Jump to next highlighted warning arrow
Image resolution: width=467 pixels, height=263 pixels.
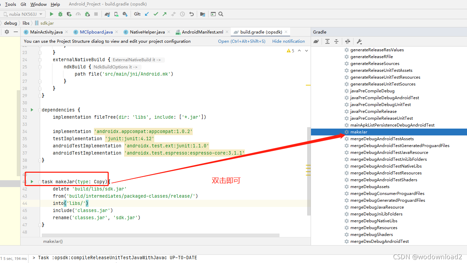tap(307, 51)
